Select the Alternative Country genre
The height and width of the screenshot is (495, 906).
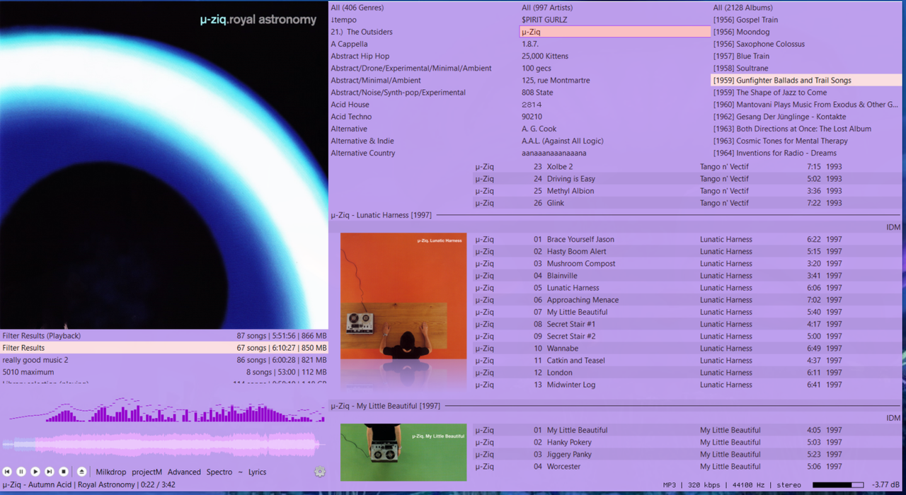tap(424, 153)
